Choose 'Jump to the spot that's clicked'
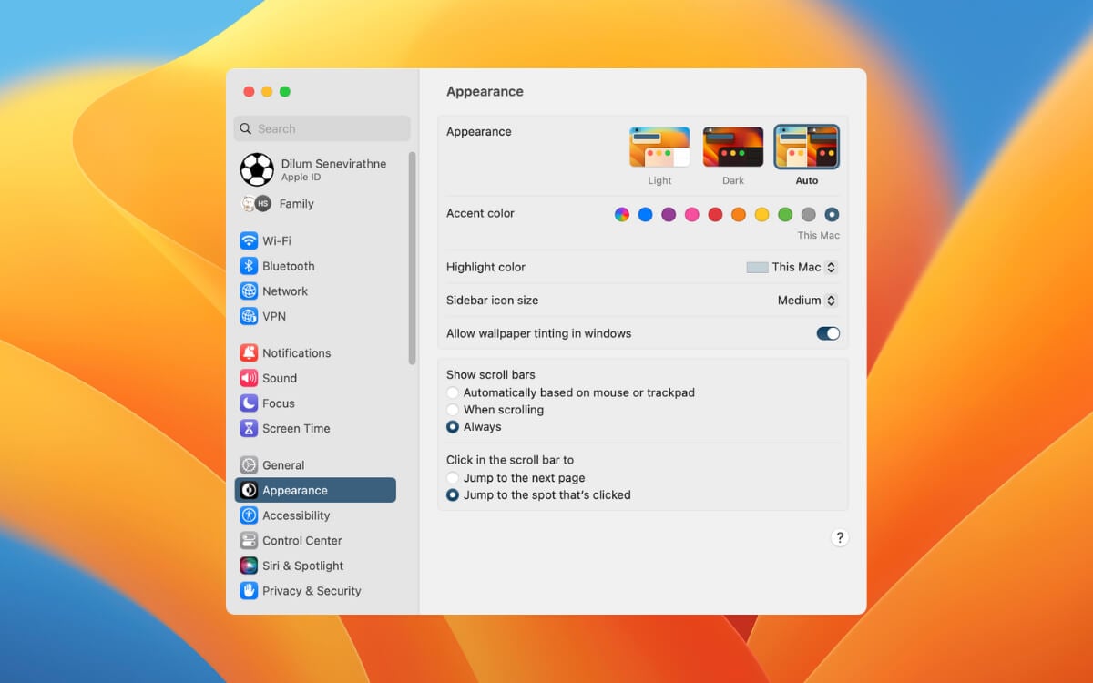Viewport: 1093px width, 683px height. [x=453, y=494]
